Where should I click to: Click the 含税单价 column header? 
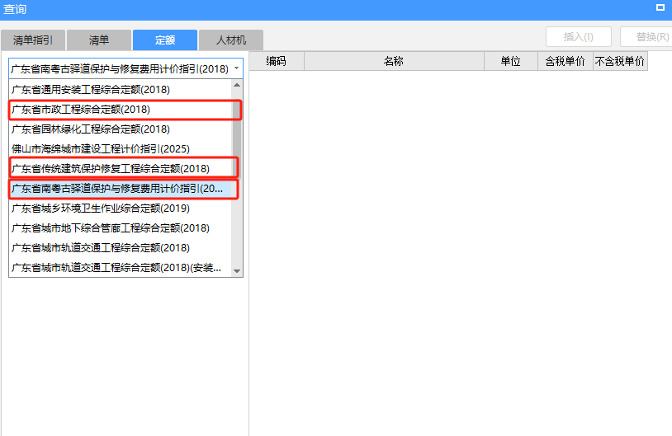point(566,61)
